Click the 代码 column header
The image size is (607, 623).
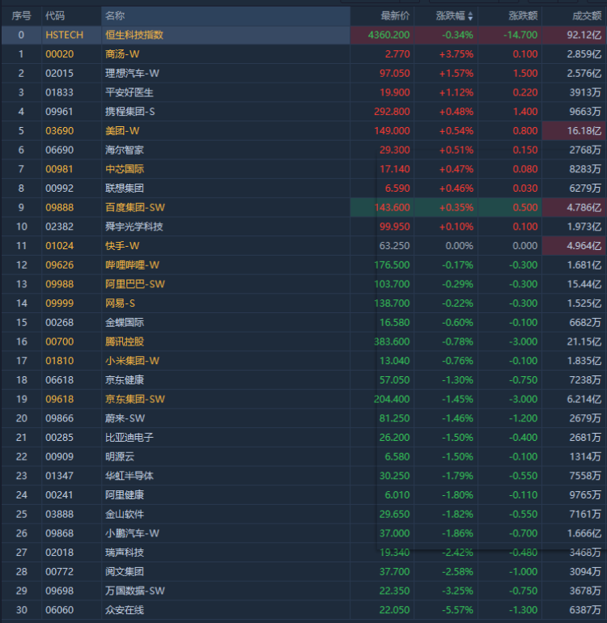click(x=55, y=16)
